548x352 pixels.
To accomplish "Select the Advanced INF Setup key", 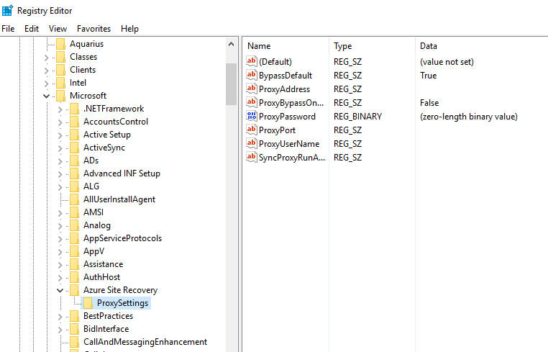I will pos(122,173).
